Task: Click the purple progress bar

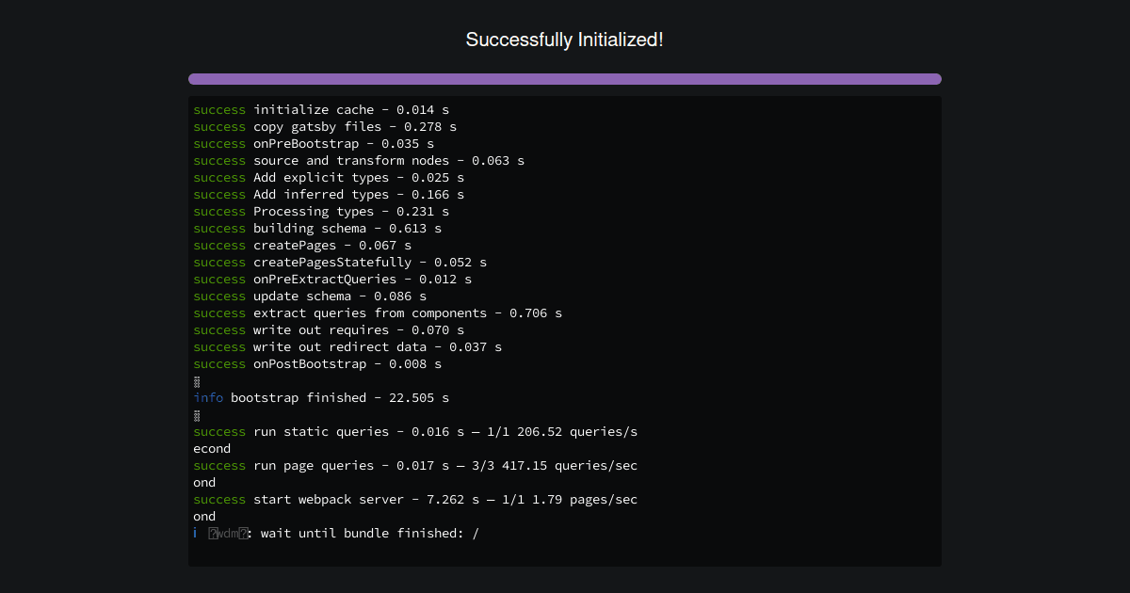Action: [564, 79]
